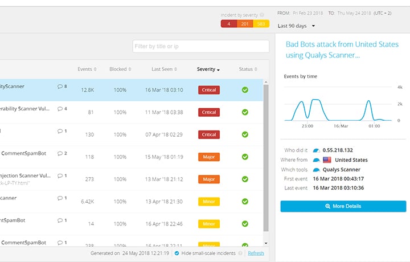Viewport: 410px width, 262px height.
Task: Select the erability Scanner Vul... row
Action: click(x=24, y=109)
